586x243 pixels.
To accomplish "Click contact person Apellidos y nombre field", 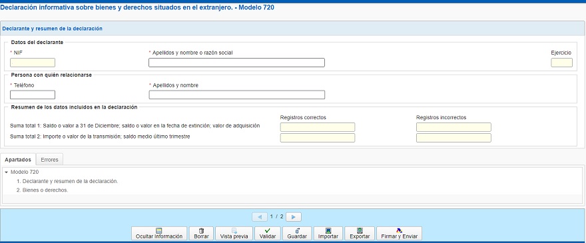I will point(236,95).
